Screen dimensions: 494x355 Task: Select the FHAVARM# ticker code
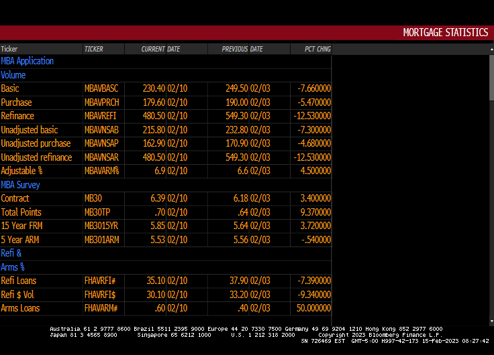[x=101, y=308]
